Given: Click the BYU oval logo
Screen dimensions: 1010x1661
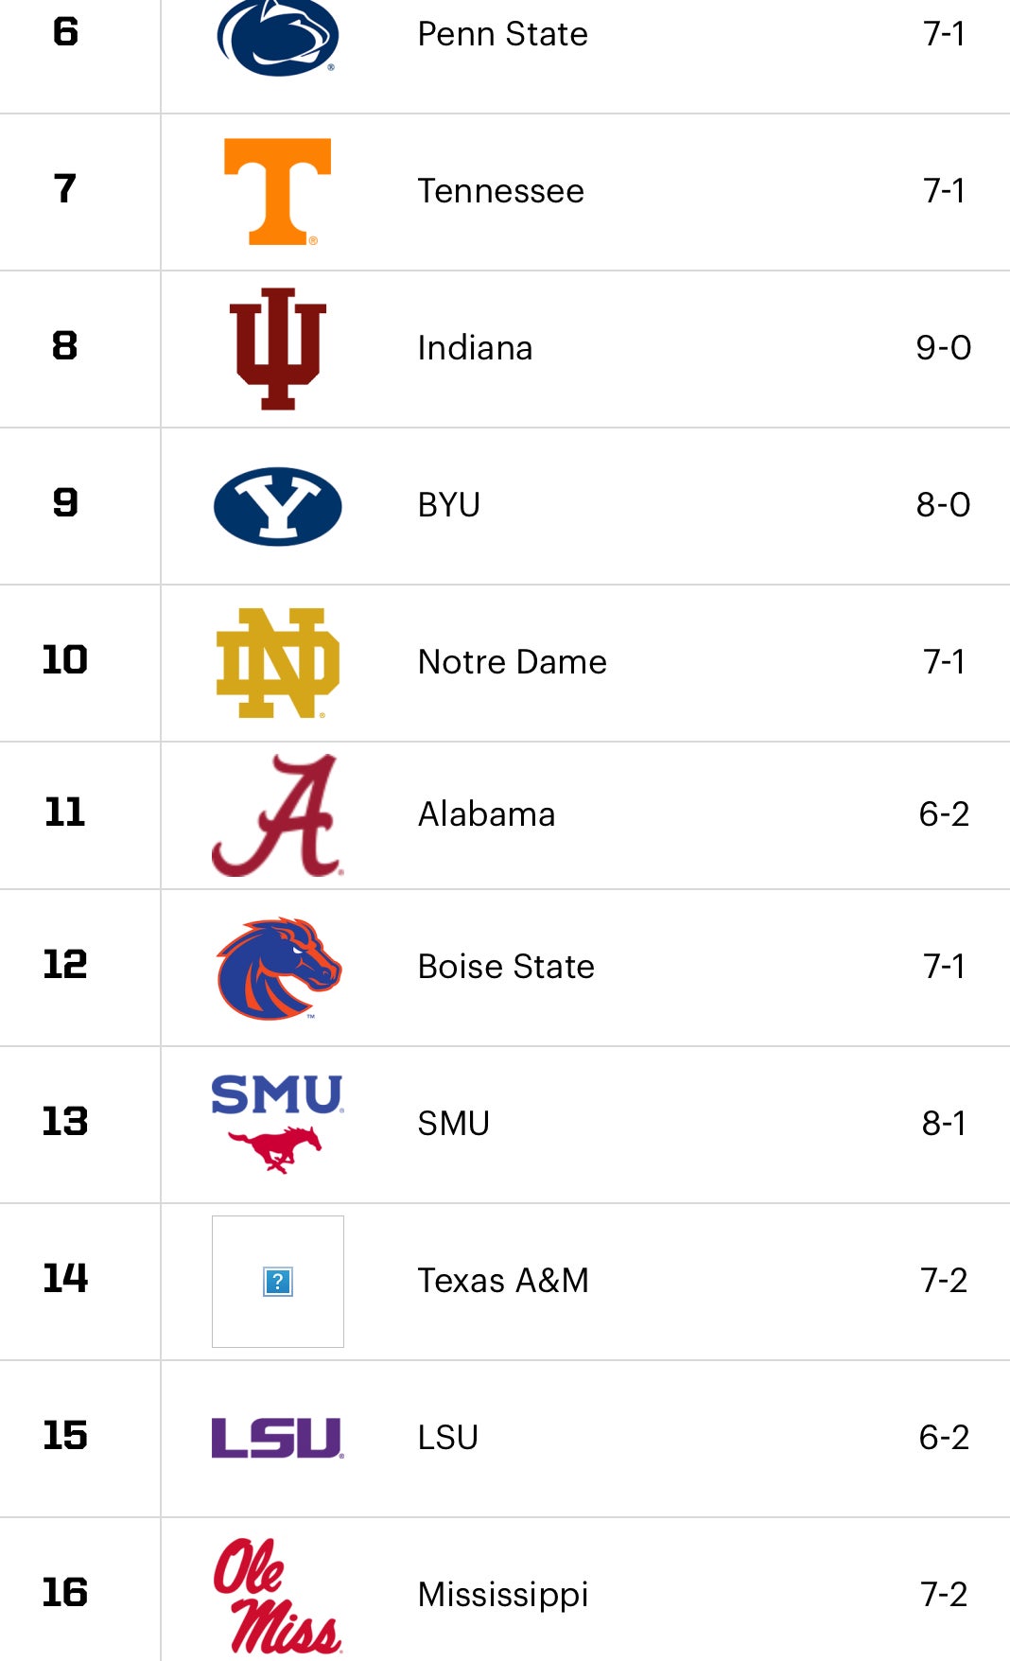Looking at the screenshot, I should [277, 506].
